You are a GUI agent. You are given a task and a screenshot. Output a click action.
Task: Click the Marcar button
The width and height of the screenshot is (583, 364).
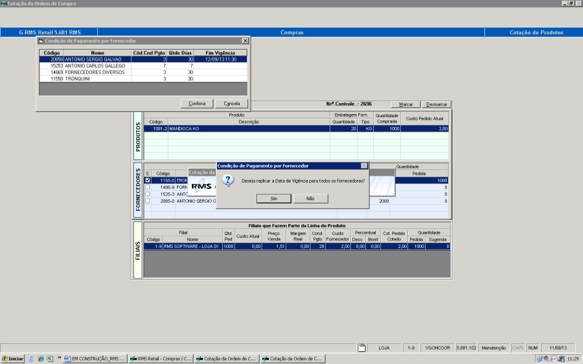(406, 104)
